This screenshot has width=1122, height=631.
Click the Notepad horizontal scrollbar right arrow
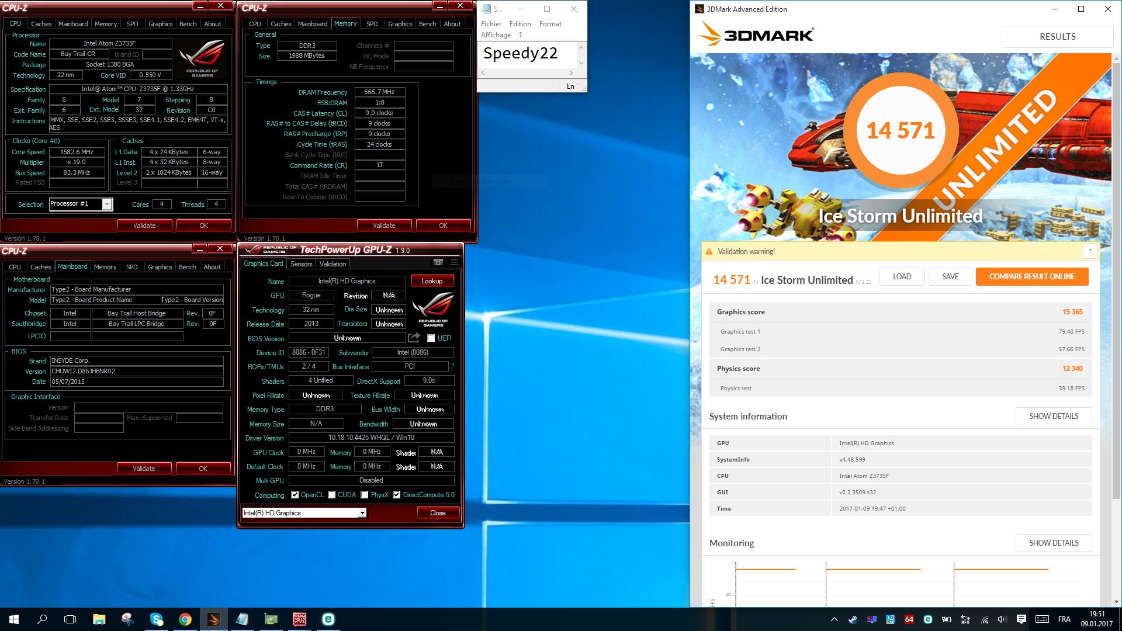571,73
